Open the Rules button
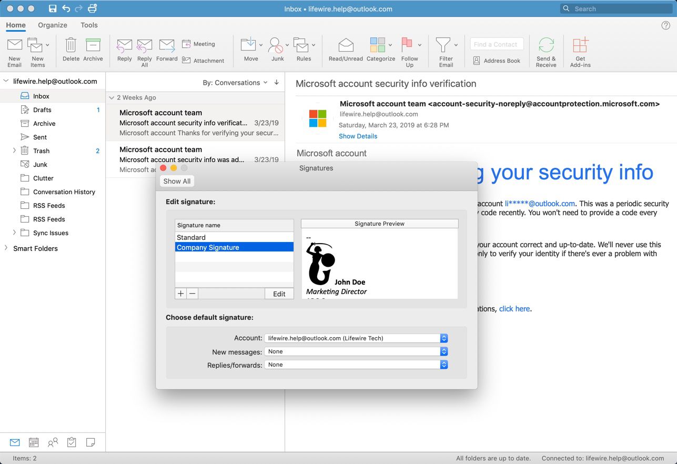Image resolution: width=677 pixels, height=464 pixels. click(304, 49)
